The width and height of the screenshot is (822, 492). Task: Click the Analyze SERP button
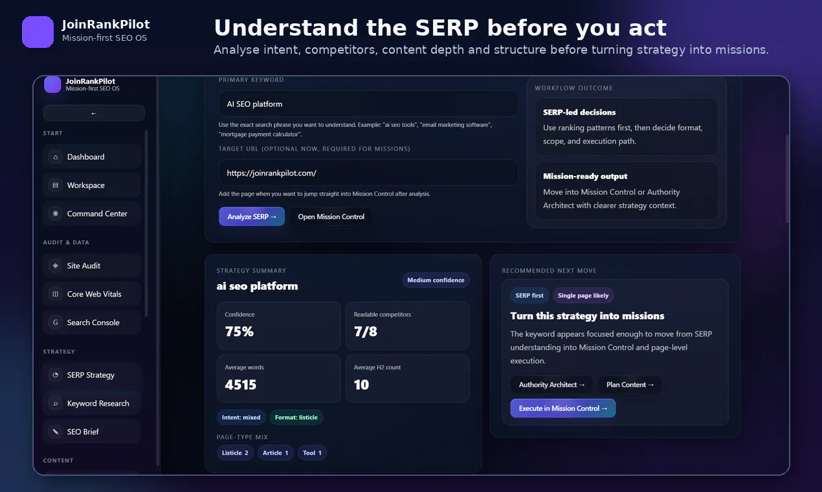point(252,216)
